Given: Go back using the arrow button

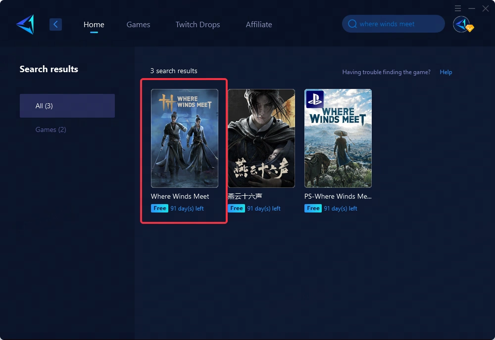Looking at the screenshot, I should [55, 24].
